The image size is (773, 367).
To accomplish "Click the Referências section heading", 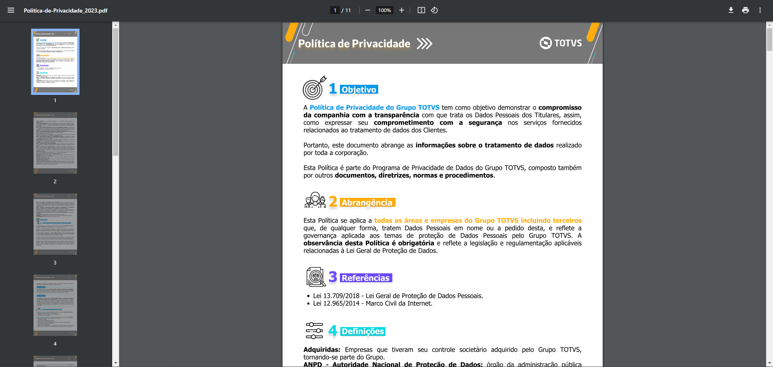I will pyautogui.click(x=366, y=278).
